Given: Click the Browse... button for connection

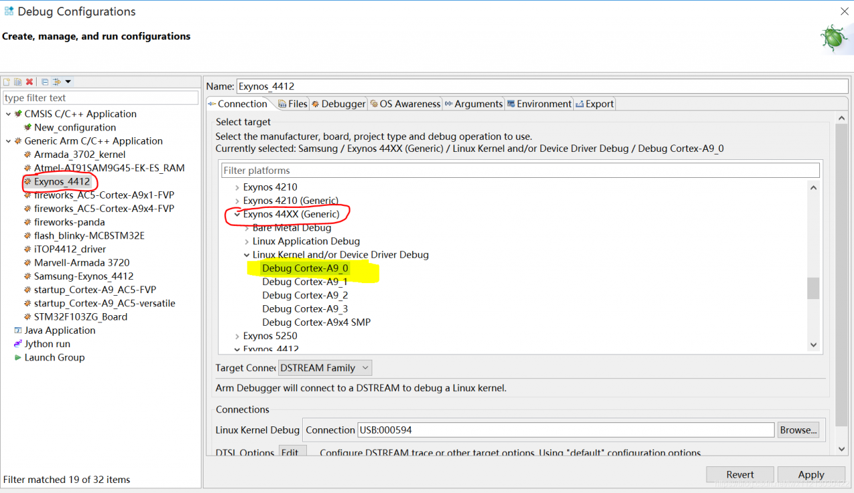Looking at the screenshot, I should 798,430.
